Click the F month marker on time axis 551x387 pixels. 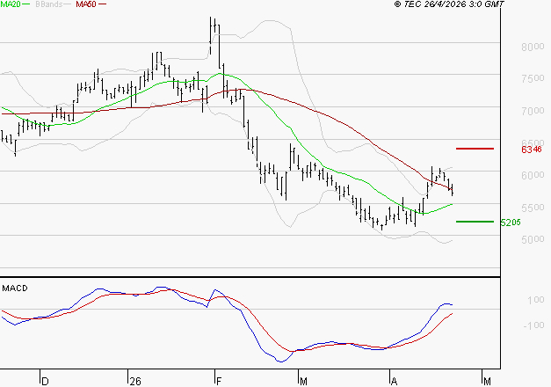click(219, 382)
